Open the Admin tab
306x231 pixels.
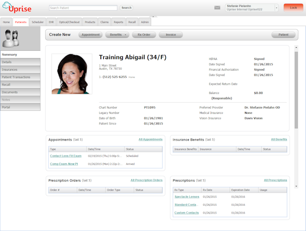coord(145,22)
